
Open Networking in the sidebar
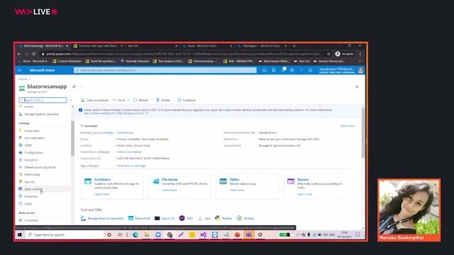coord(32,174)
